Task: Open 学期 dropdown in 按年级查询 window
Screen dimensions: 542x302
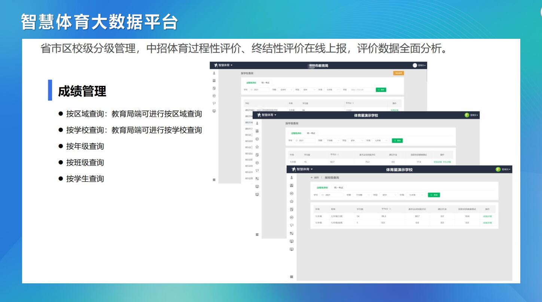Action: [x=332, y=140]
